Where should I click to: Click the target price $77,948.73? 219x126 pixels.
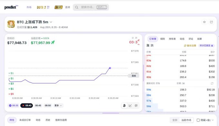pos(17,43)
